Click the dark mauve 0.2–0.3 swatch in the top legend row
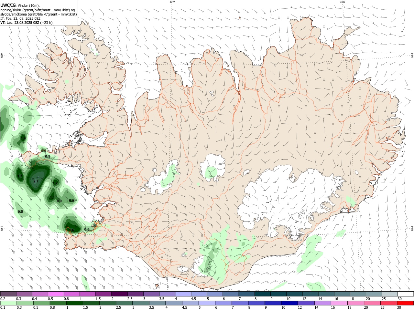 (8, 294)
